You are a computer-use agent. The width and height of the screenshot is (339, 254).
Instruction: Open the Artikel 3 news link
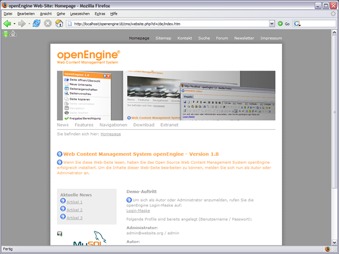(x=74, y=218)
